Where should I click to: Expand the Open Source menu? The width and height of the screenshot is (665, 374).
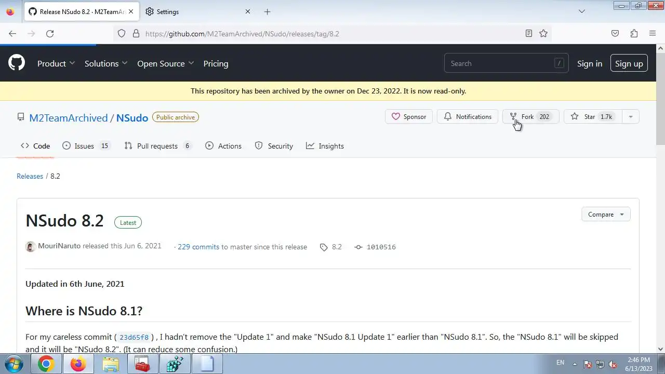[x=166, y=63]
